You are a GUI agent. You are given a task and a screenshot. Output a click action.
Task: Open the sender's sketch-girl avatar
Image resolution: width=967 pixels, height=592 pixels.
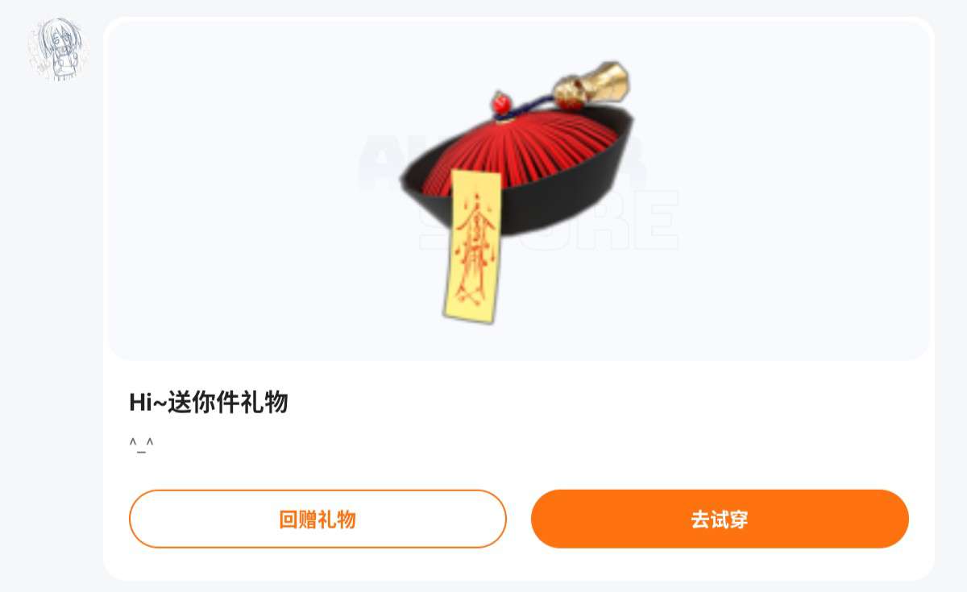(x=57, y=50)
